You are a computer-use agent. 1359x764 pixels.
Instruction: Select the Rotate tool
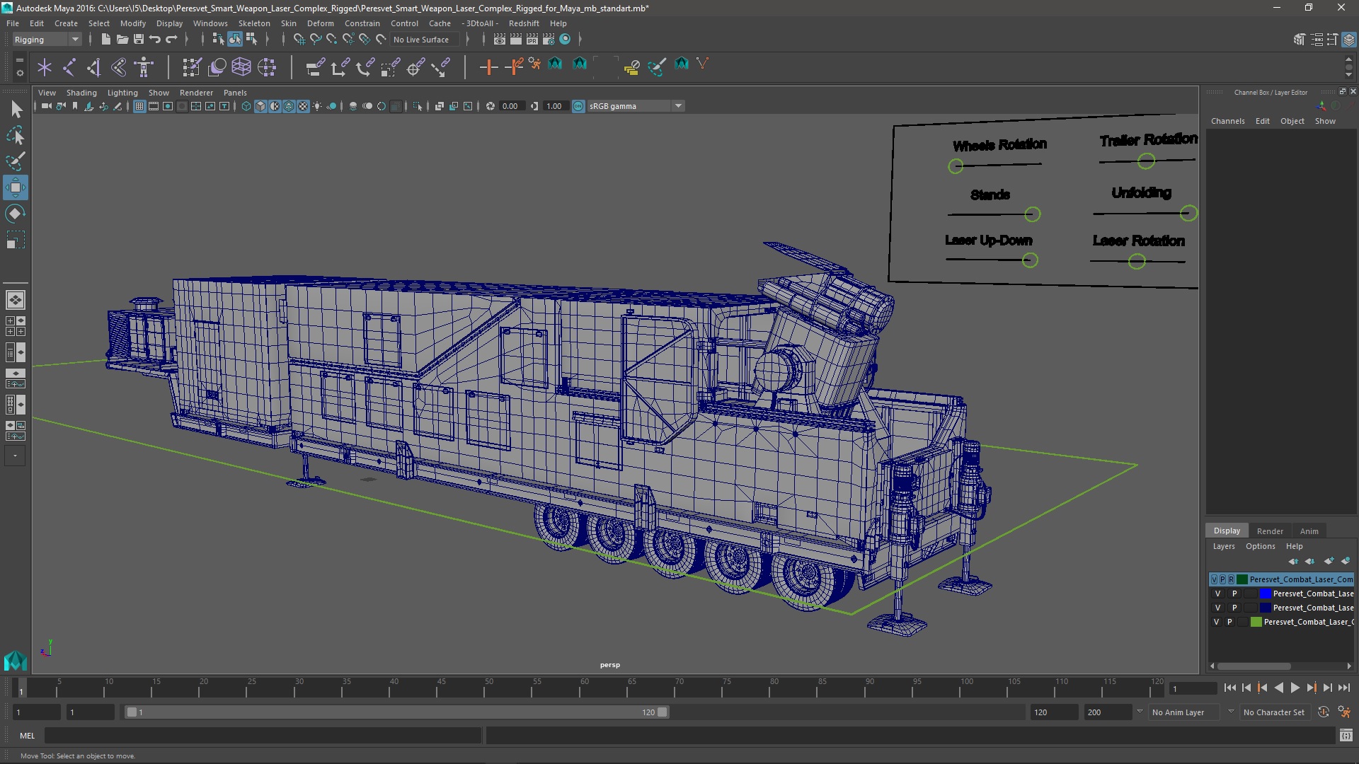coord(15,214)
